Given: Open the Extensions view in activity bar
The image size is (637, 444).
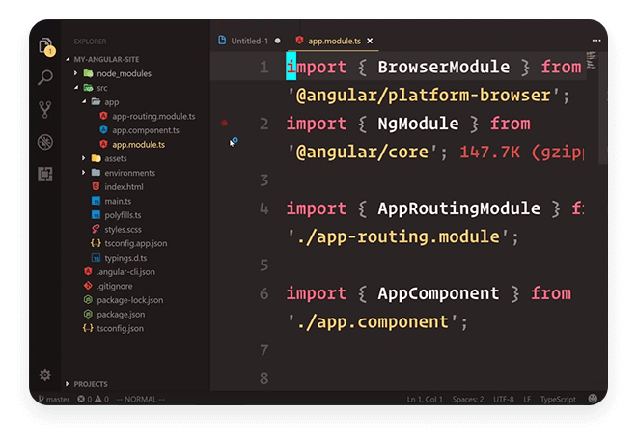Looking at the screenshot, I should pyautogui.click(x=45, y=174).
